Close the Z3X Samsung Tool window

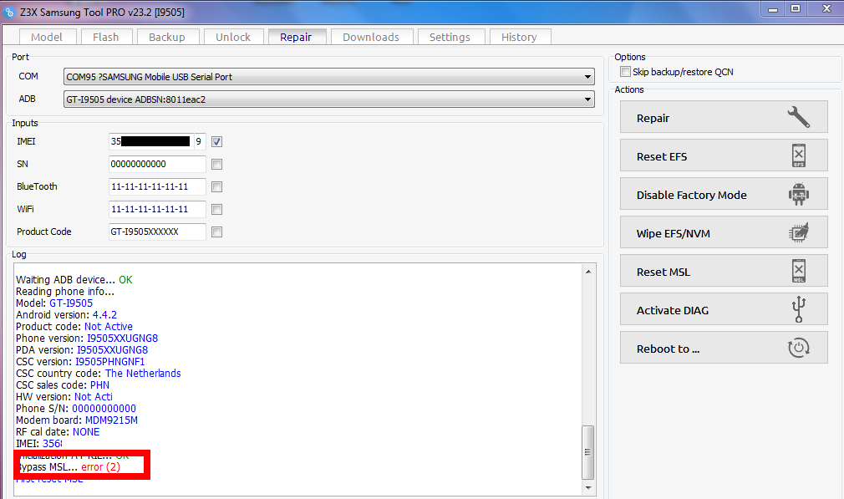point(826,8)
